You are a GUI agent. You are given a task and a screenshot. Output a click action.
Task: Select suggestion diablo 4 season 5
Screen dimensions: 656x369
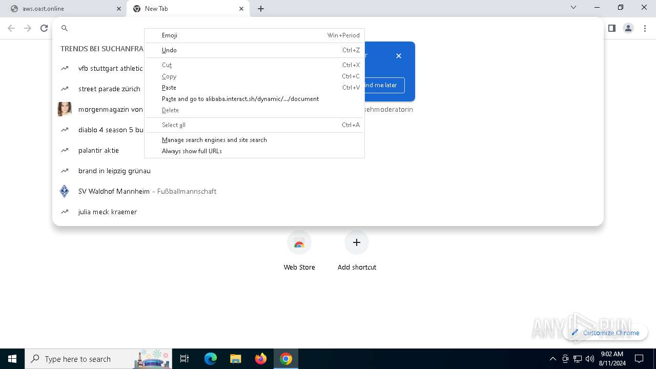tap(111, 130)
